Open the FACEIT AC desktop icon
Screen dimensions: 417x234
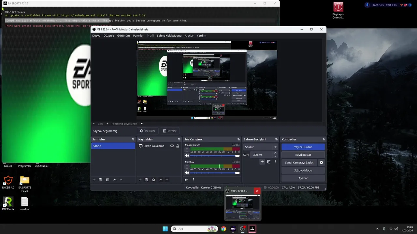click(x=8, y=182)
